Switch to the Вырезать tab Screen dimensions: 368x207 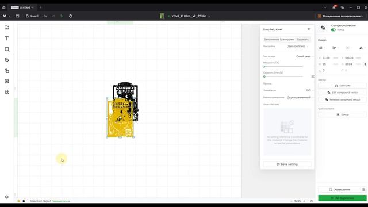[303, 40]
